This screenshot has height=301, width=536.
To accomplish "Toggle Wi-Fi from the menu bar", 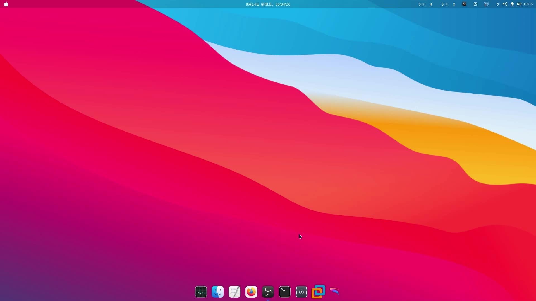I will [498, 4].
